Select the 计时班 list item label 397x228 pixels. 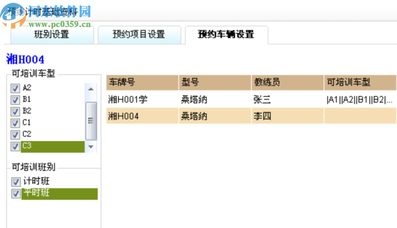pos(37,181)
